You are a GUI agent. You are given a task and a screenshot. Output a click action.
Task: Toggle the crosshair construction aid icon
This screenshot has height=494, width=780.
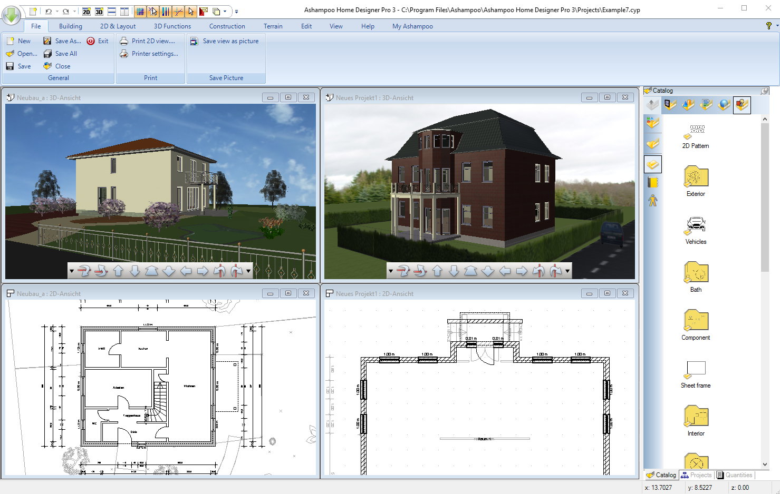pos(178,12)
